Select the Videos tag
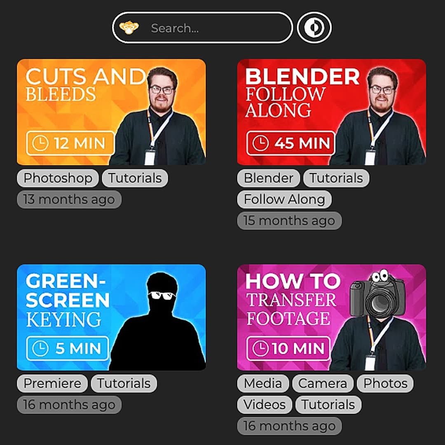This screenshot has width=445, height=445. (265, 405)
